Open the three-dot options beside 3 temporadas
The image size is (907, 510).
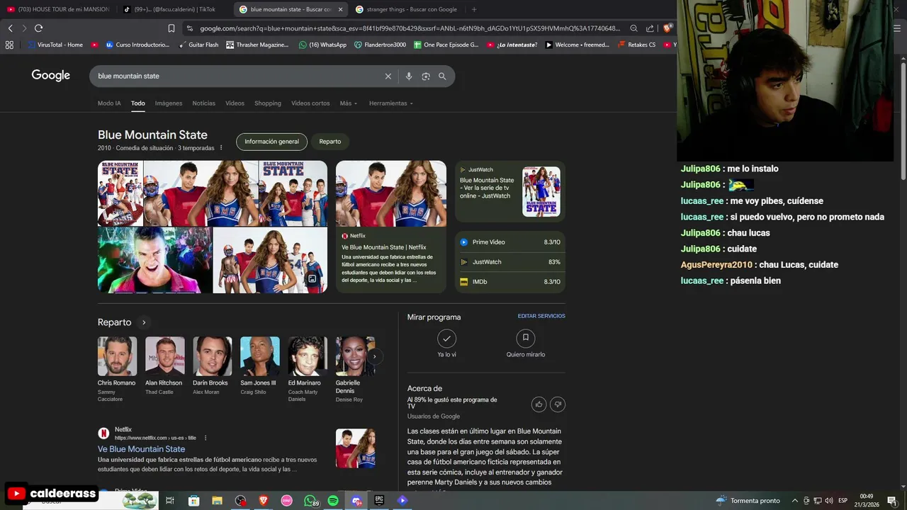(221, 148)
